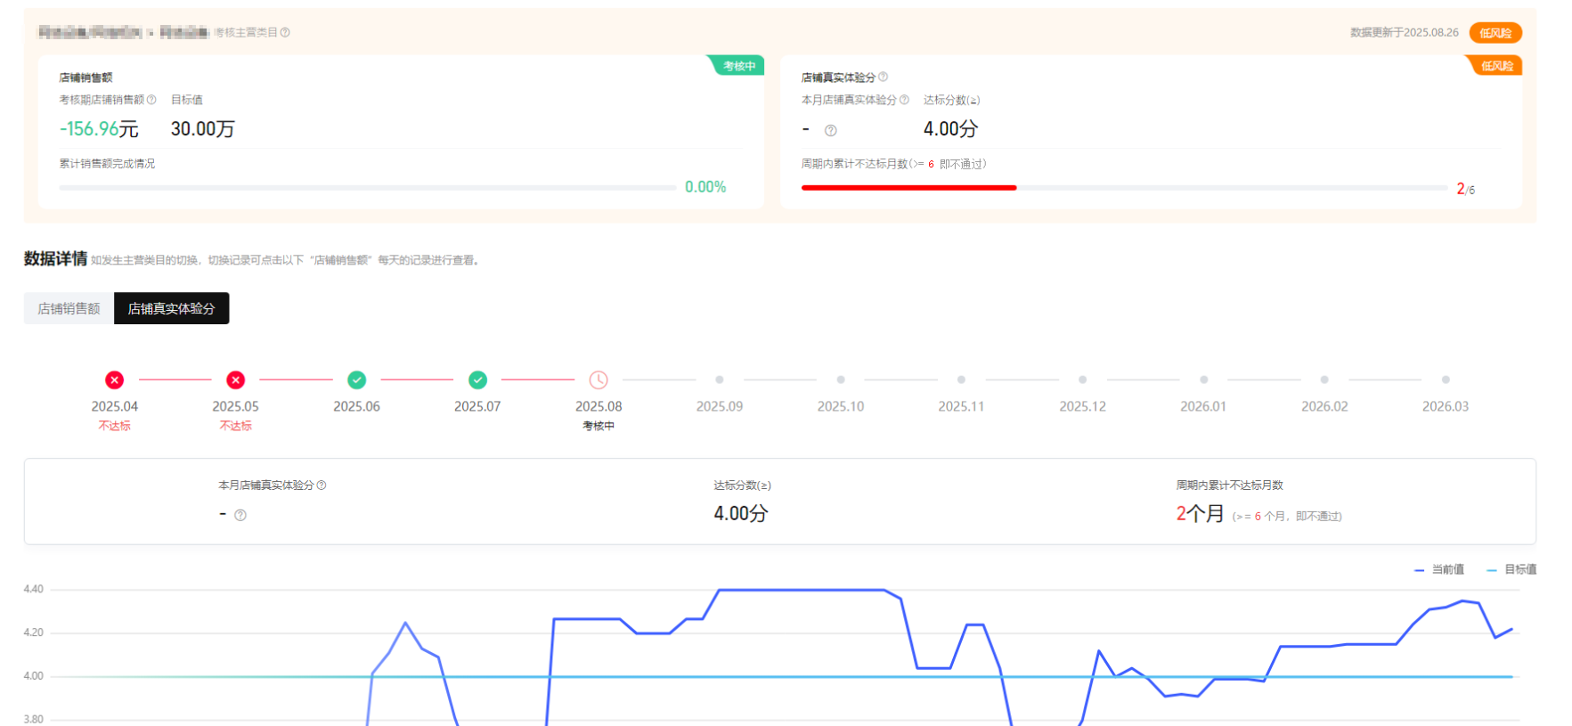The height and width of the screenshot is (726, 1572).
Task: Click the red X marker for 2025.05
Action: [235, 380]
